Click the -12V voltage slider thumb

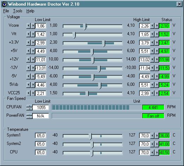(99, 69)
